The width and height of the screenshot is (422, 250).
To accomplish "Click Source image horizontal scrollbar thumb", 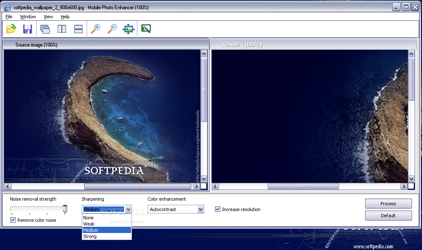I will coord(138,186).
